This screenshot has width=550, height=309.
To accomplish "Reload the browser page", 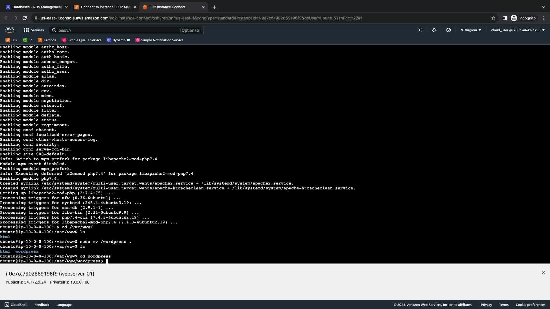I will coord(25,18).
